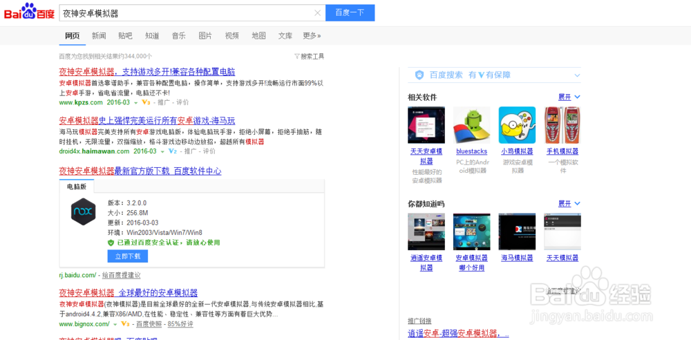Open the 视频 tab

231,36
